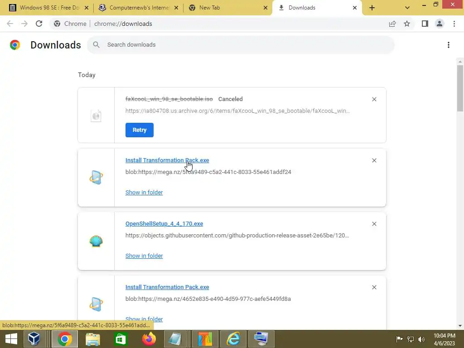Image resolution: width=464 pixels, height=348 pixels.
Task: Open a new tab with plus button
Action: (x=372, y=8)
